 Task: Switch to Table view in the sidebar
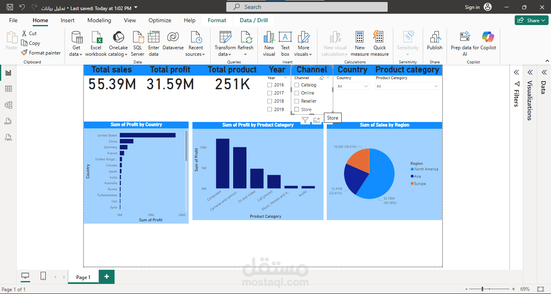point(8,88)
